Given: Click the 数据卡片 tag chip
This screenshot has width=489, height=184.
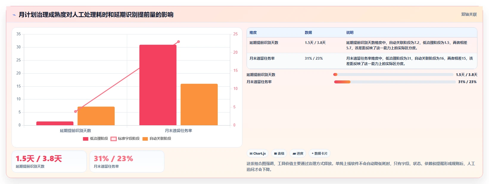Looking at the screenshot, I should point(320,153).
